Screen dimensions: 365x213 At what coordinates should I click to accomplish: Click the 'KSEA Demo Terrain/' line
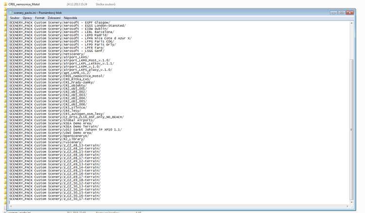click(54, 127)
